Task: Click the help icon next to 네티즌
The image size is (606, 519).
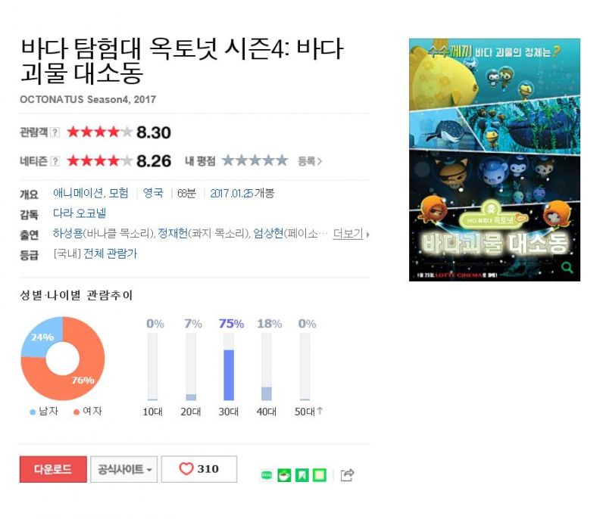Action: point(55,161)
